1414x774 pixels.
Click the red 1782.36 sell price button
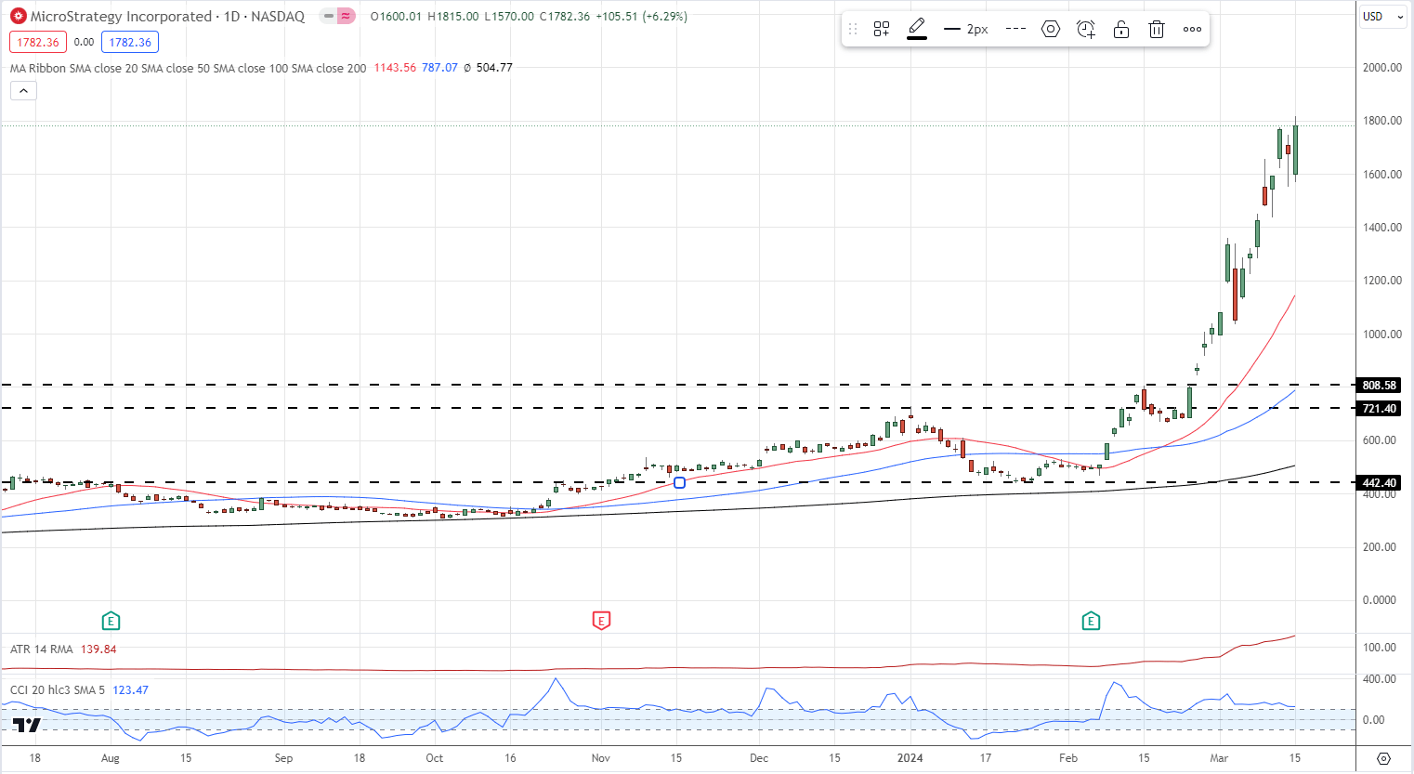(x=38, y=42)
